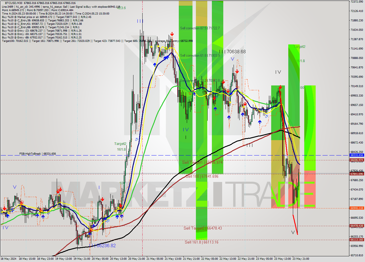Click the blue V wave marker near 70638

point(232,59)
